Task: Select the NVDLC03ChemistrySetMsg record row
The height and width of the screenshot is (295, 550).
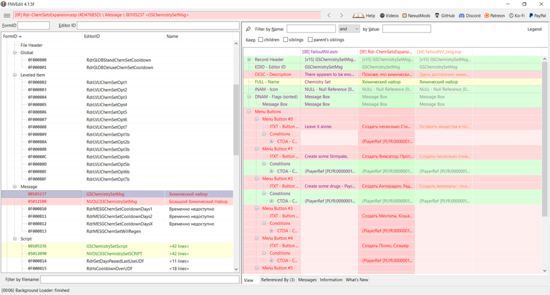Action: click(117, 201)
